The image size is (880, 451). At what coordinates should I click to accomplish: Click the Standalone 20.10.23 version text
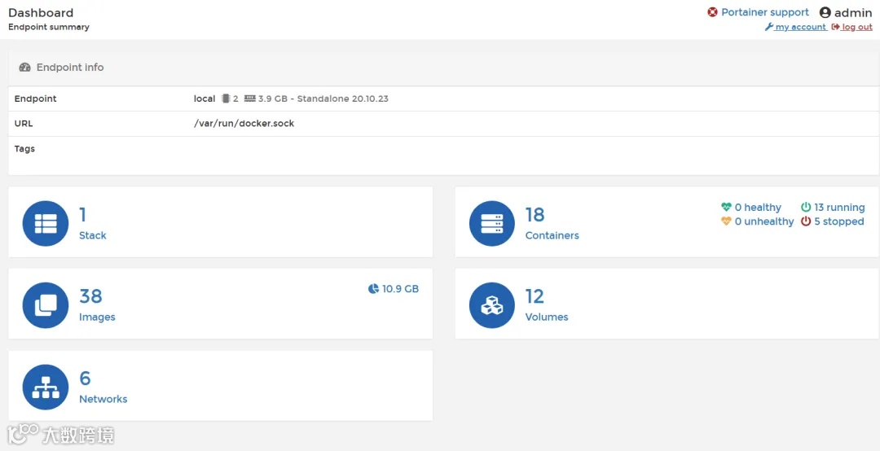point(342,99)
